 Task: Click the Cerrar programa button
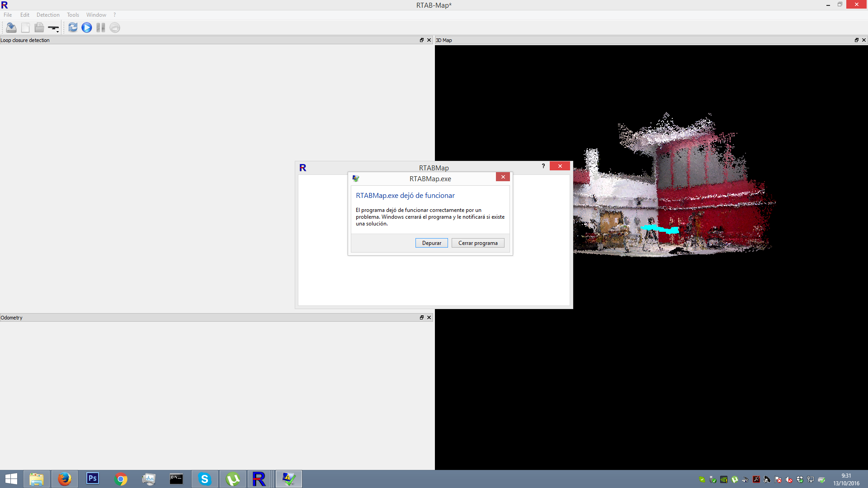pos(477,243)
